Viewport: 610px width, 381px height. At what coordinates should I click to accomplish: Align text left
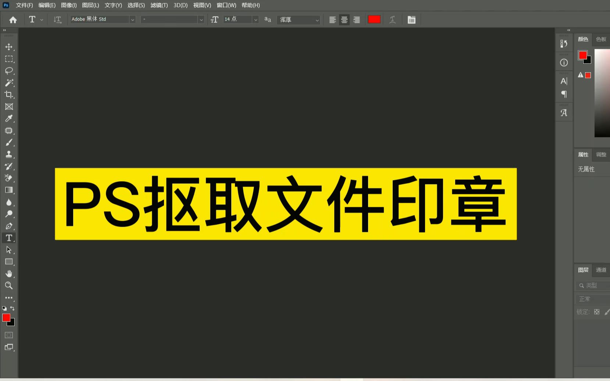tap(332, 20)
